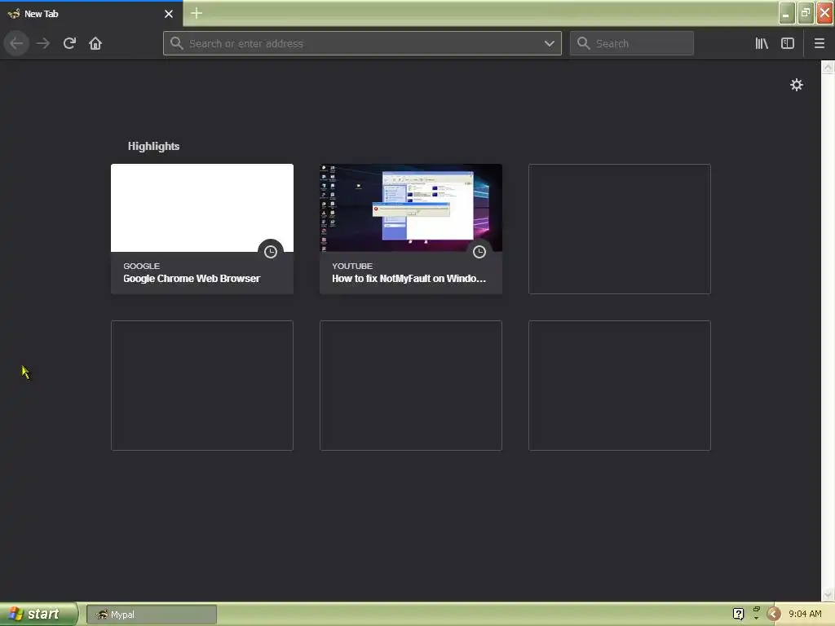This screenshot has height=626, width=835.
Task: Open the Windows Start menu
Action: (x=39, y=614)
